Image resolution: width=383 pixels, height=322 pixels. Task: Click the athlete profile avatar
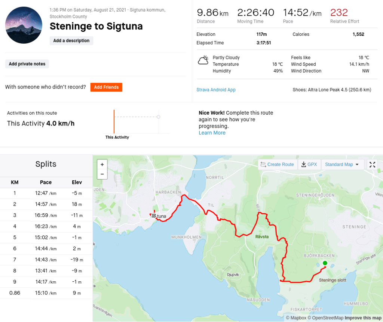24,25
